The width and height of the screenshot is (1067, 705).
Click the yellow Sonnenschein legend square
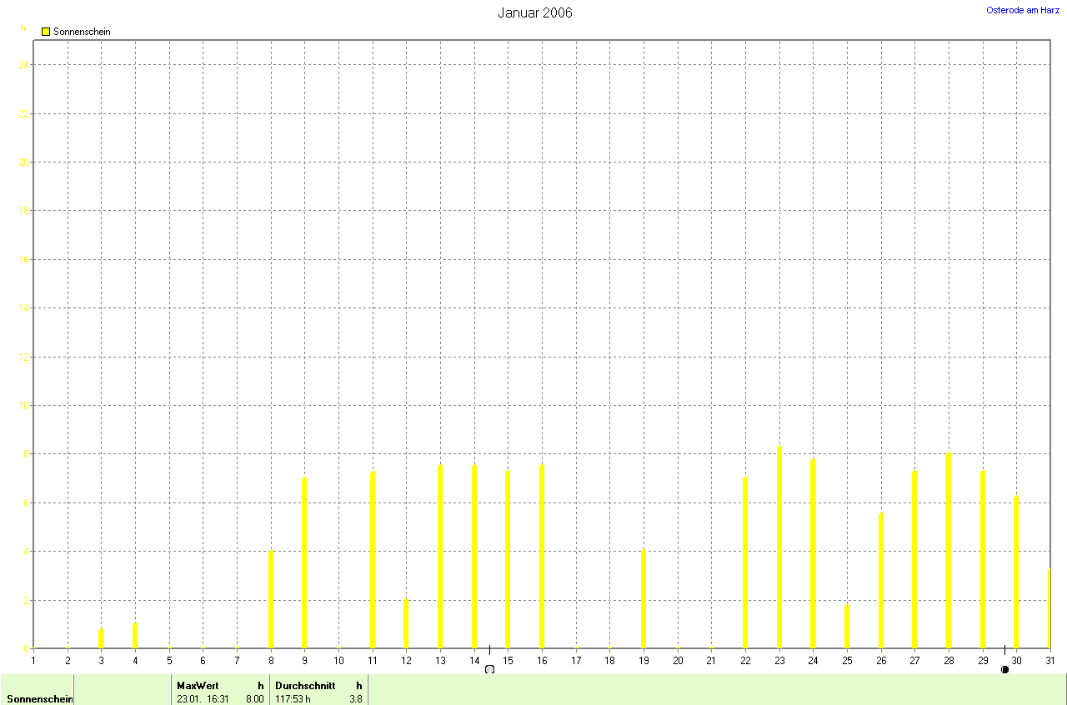point(46,32)
